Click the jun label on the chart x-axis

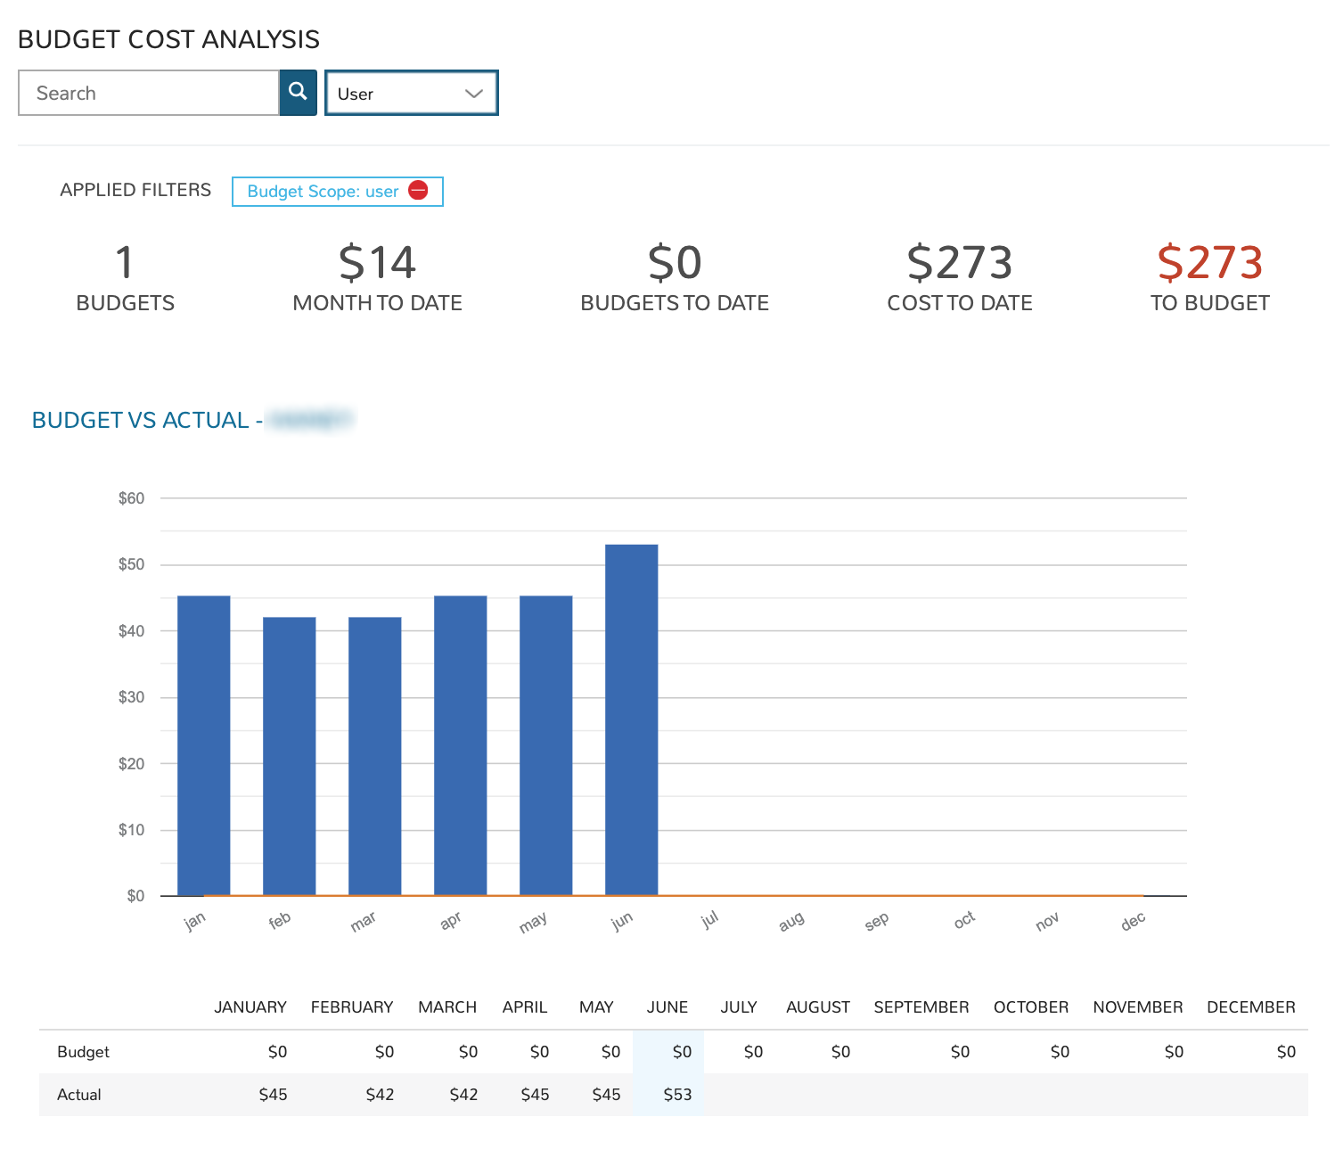coord(621,919)
